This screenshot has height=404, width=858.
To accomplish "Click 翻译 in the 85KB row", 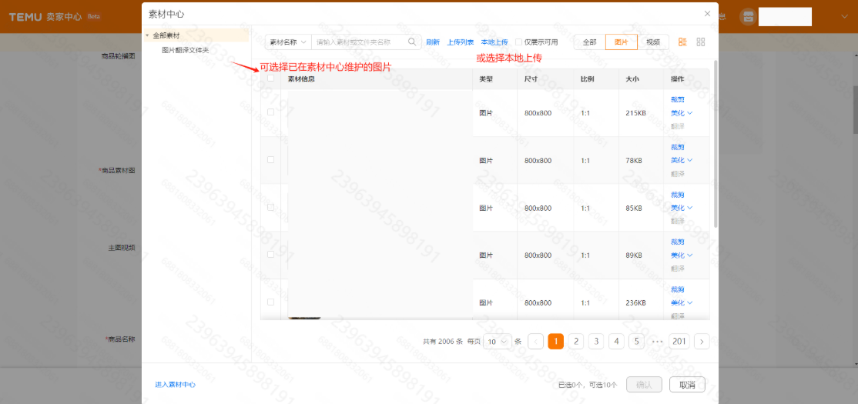I will (678, 221).
